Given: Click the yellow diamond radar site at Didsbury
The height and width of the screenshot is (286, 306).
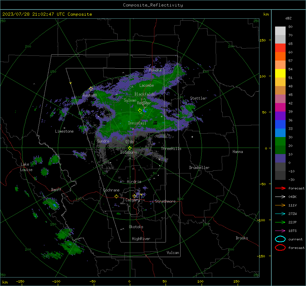Looking at the screenshot, I should pos(130,148).
